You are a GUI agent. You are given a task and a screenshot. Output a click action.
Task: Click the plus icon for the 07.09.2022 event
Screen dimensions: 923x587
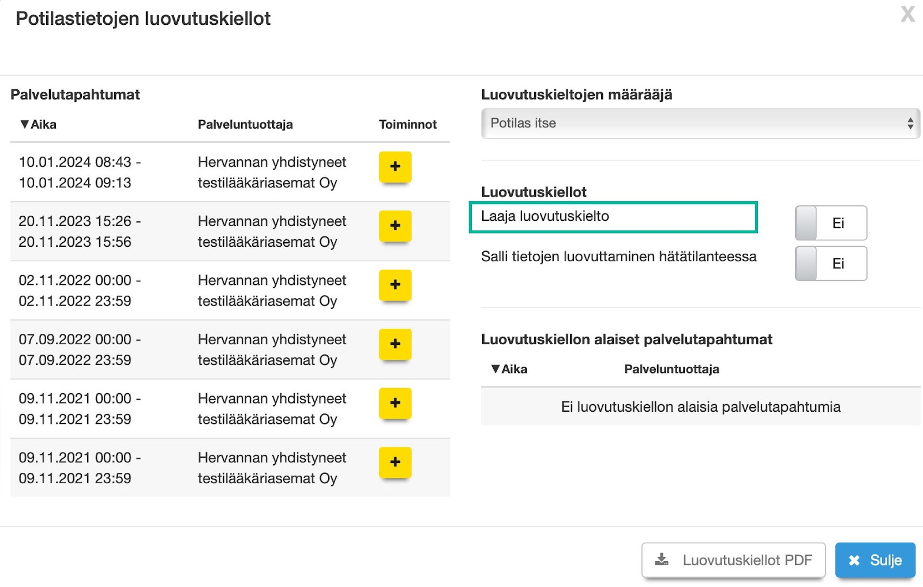click(395, 345)
